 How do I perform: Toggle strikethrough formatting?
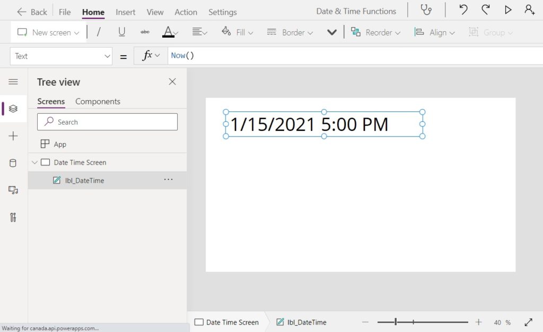point(145,32)
